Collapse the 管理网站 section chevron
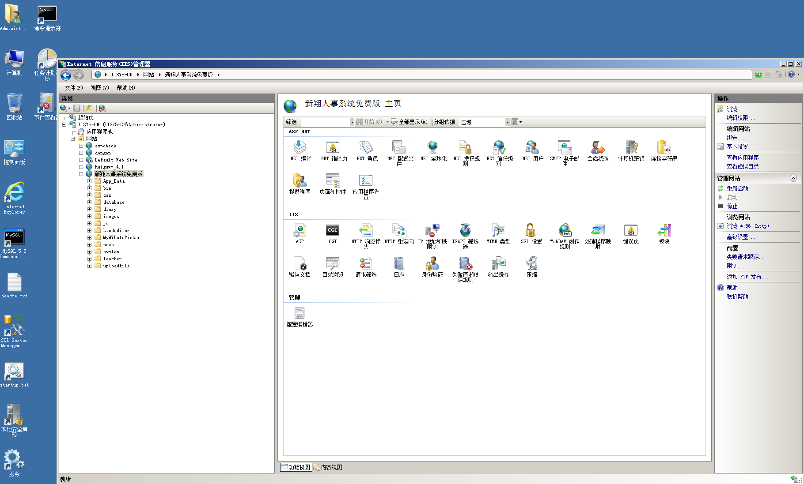804x484 pixels. (793, 178)
